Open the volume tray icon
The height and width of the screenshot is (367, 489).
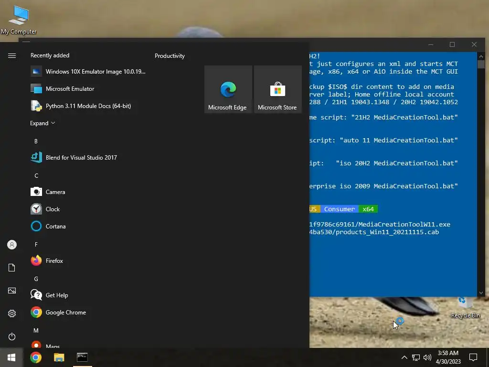(427, 357)
